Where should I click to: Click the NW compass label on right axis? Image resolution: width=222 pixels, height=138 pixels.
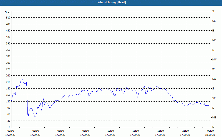coord(214,60)
